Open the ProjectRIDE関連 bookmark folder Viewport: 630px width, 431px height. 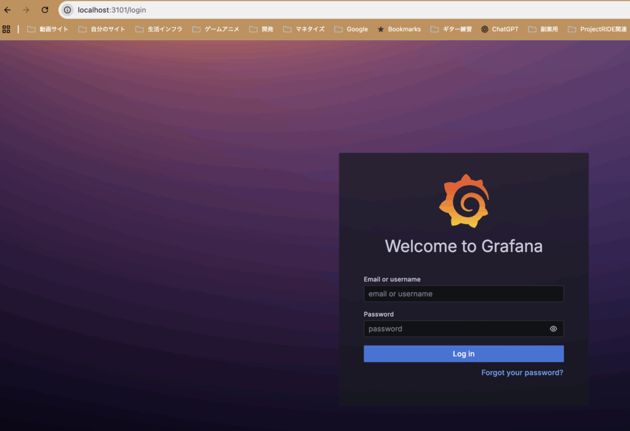pos(597,29)
